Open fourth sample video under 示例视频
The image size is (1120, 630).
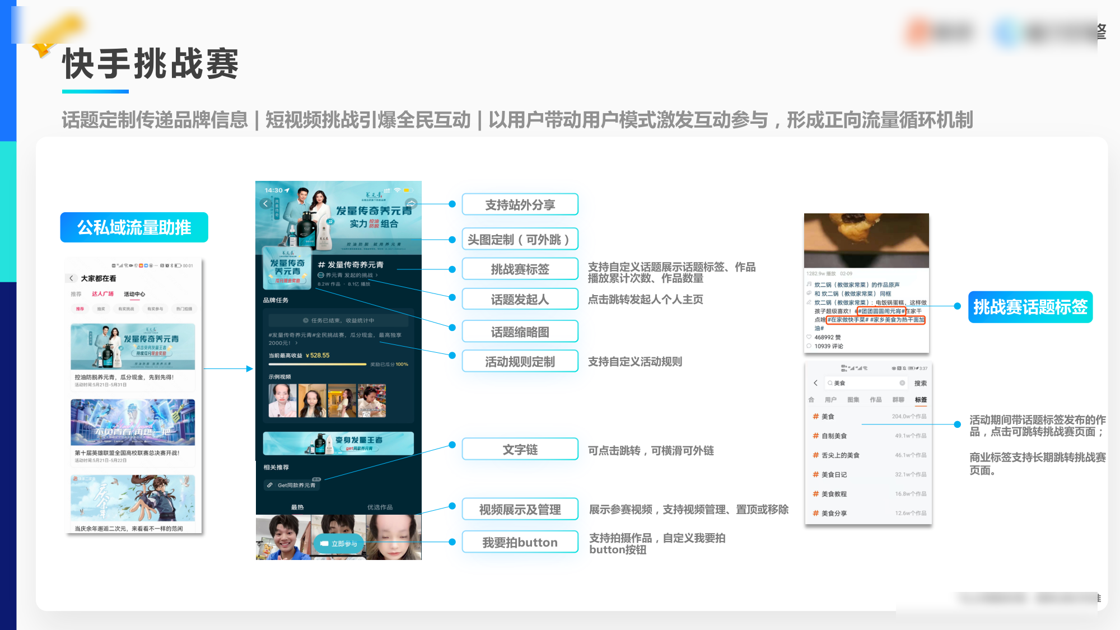[x=372, y=400]
